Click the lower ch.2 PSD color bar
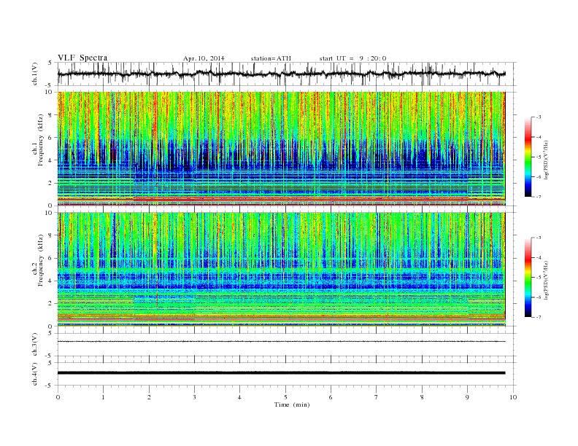This screenshot has width=578, height=446. pos(528,278)
